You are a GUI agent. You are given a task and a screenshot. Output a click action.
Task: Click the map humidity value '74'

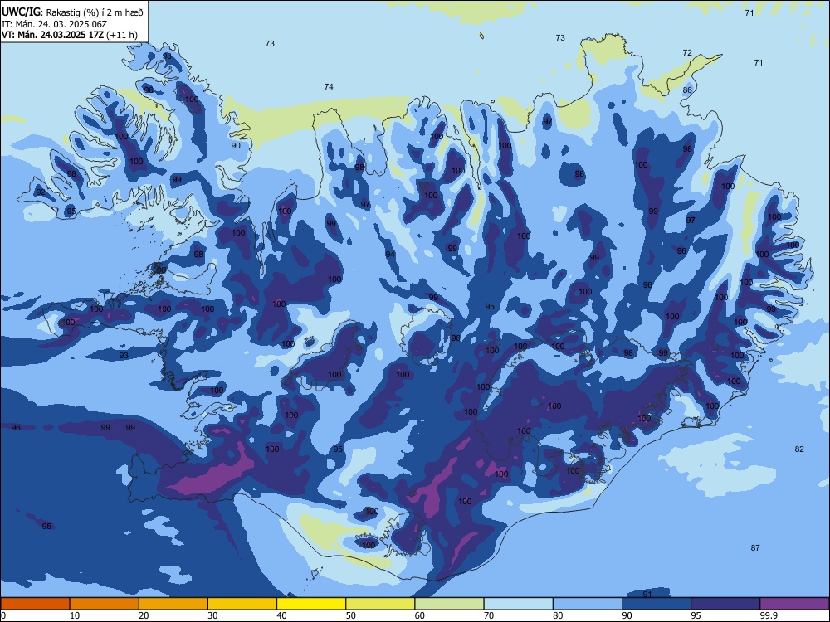point(329,87)
